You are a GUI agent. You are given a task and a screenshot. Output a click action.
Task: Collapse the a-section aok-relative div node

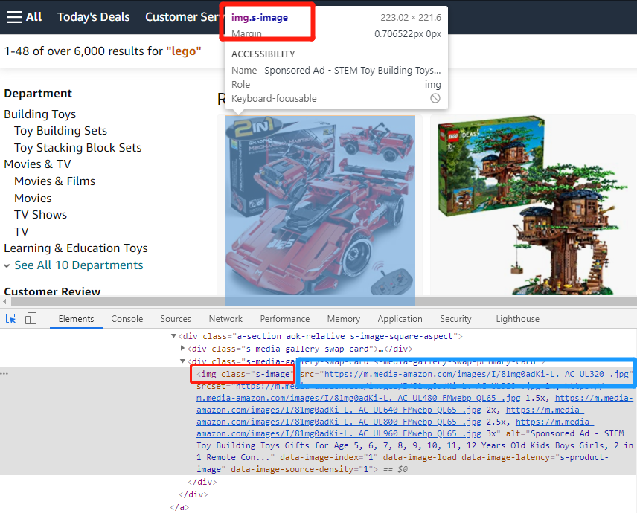click(x=173, y=336)
